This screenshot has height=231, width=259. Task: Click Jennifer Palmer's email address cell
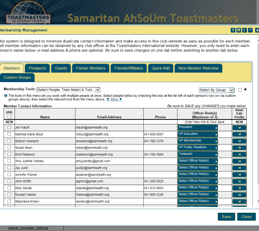click(109, 175)
